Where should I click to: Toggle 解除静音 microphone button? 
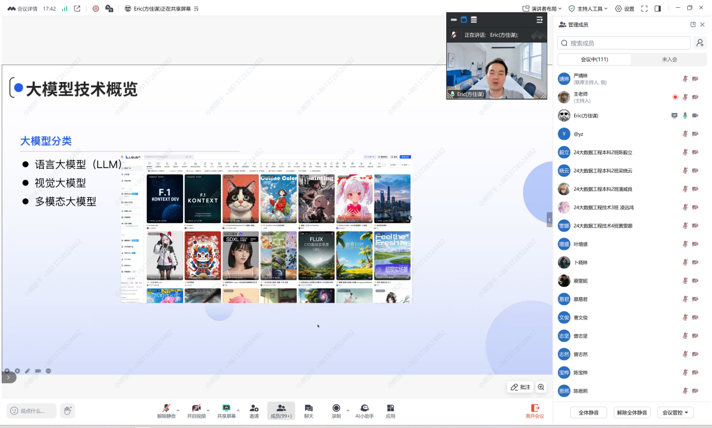(x=166, y=411)
